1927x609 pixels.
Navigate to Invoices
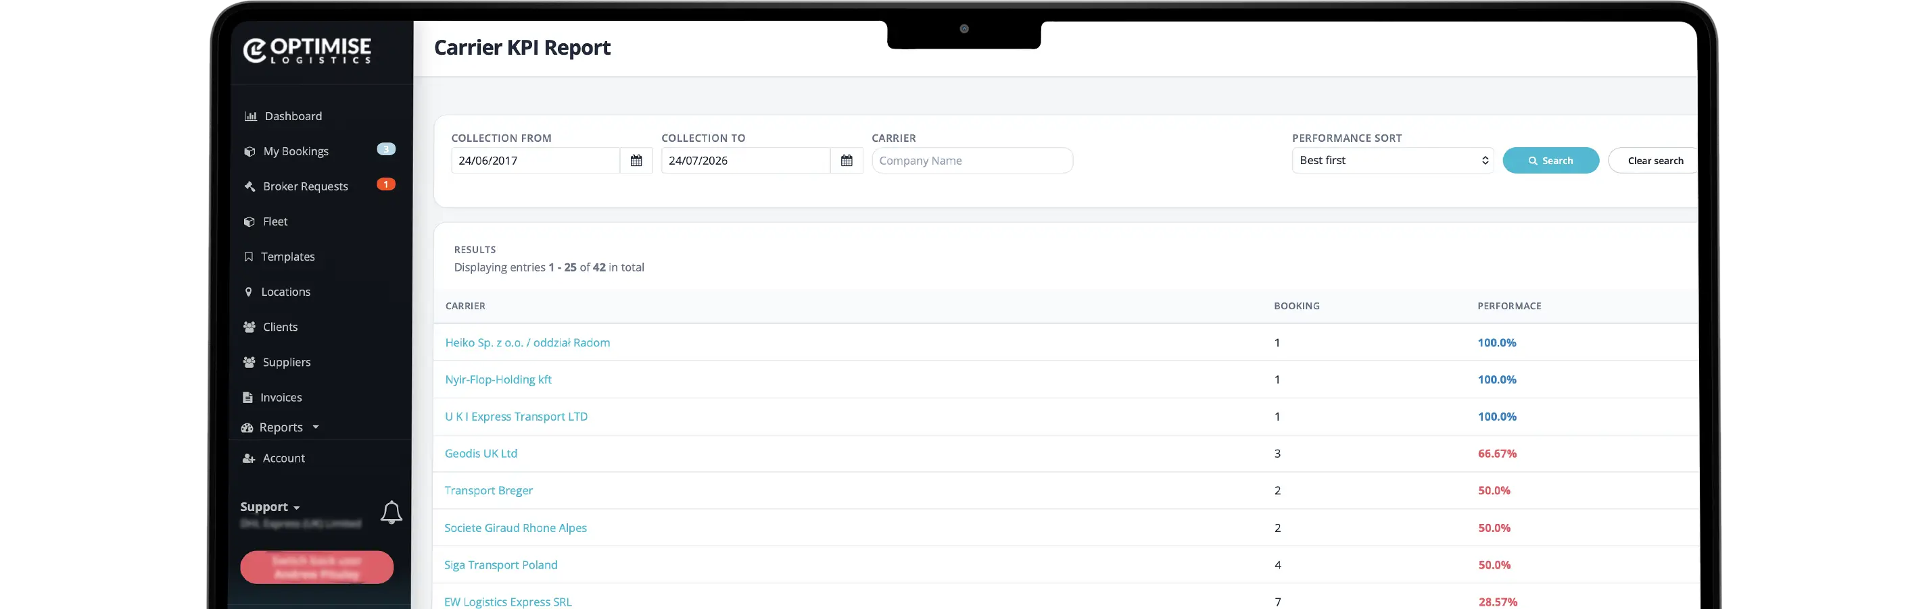click(x=281, y=398)
